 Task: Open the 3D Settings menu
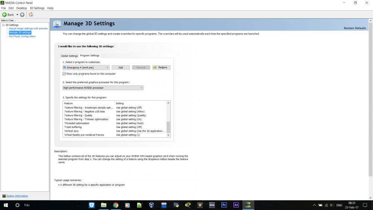coord(37,8)
